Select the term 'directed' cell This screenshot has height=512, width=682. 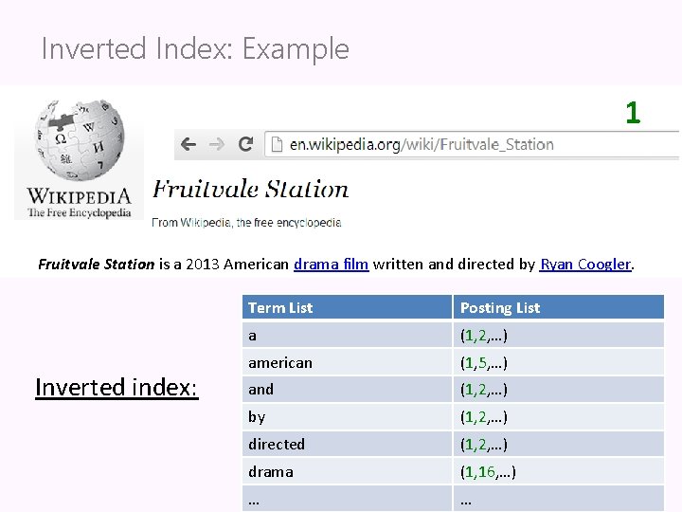click(347, 444)
